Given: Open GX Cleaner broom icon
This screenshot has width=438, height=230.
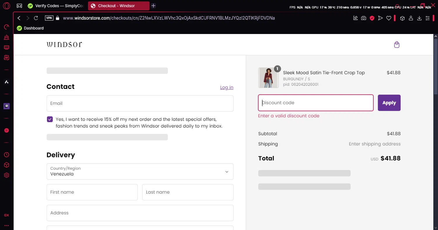Looking at the screenshot, I should click(6, 37).
